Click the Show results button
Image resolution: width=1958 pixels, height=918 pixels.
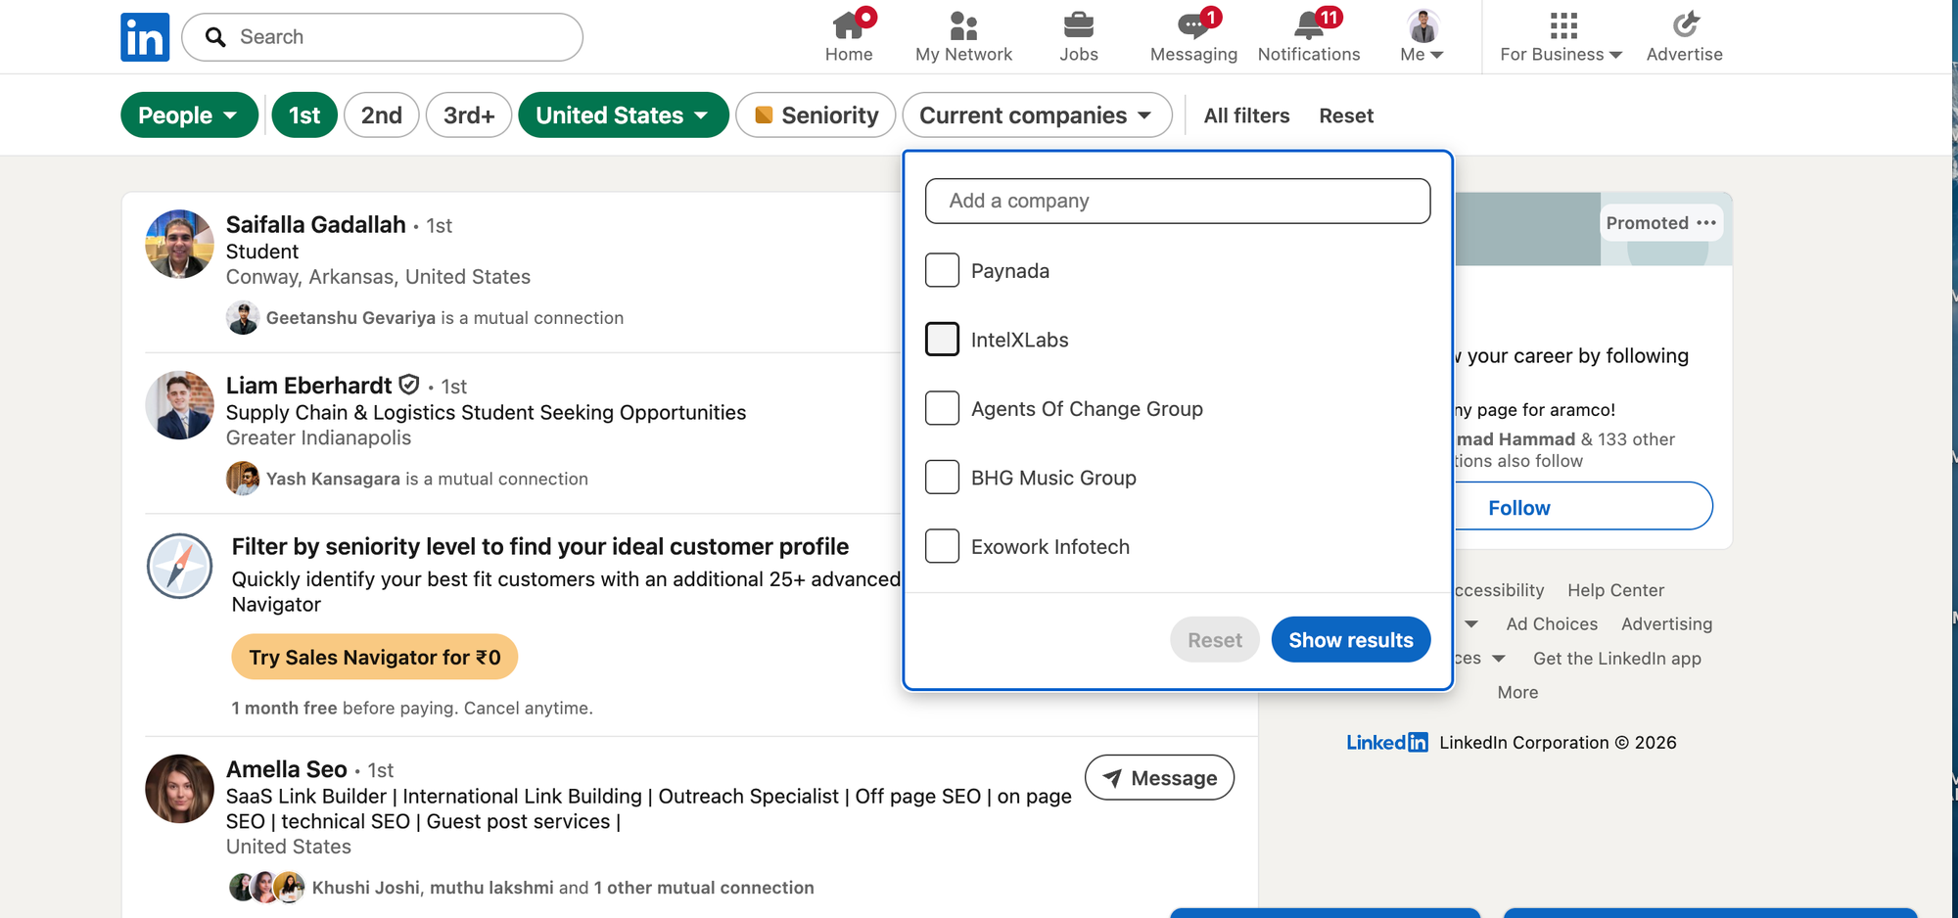(x=1350, y=640)
